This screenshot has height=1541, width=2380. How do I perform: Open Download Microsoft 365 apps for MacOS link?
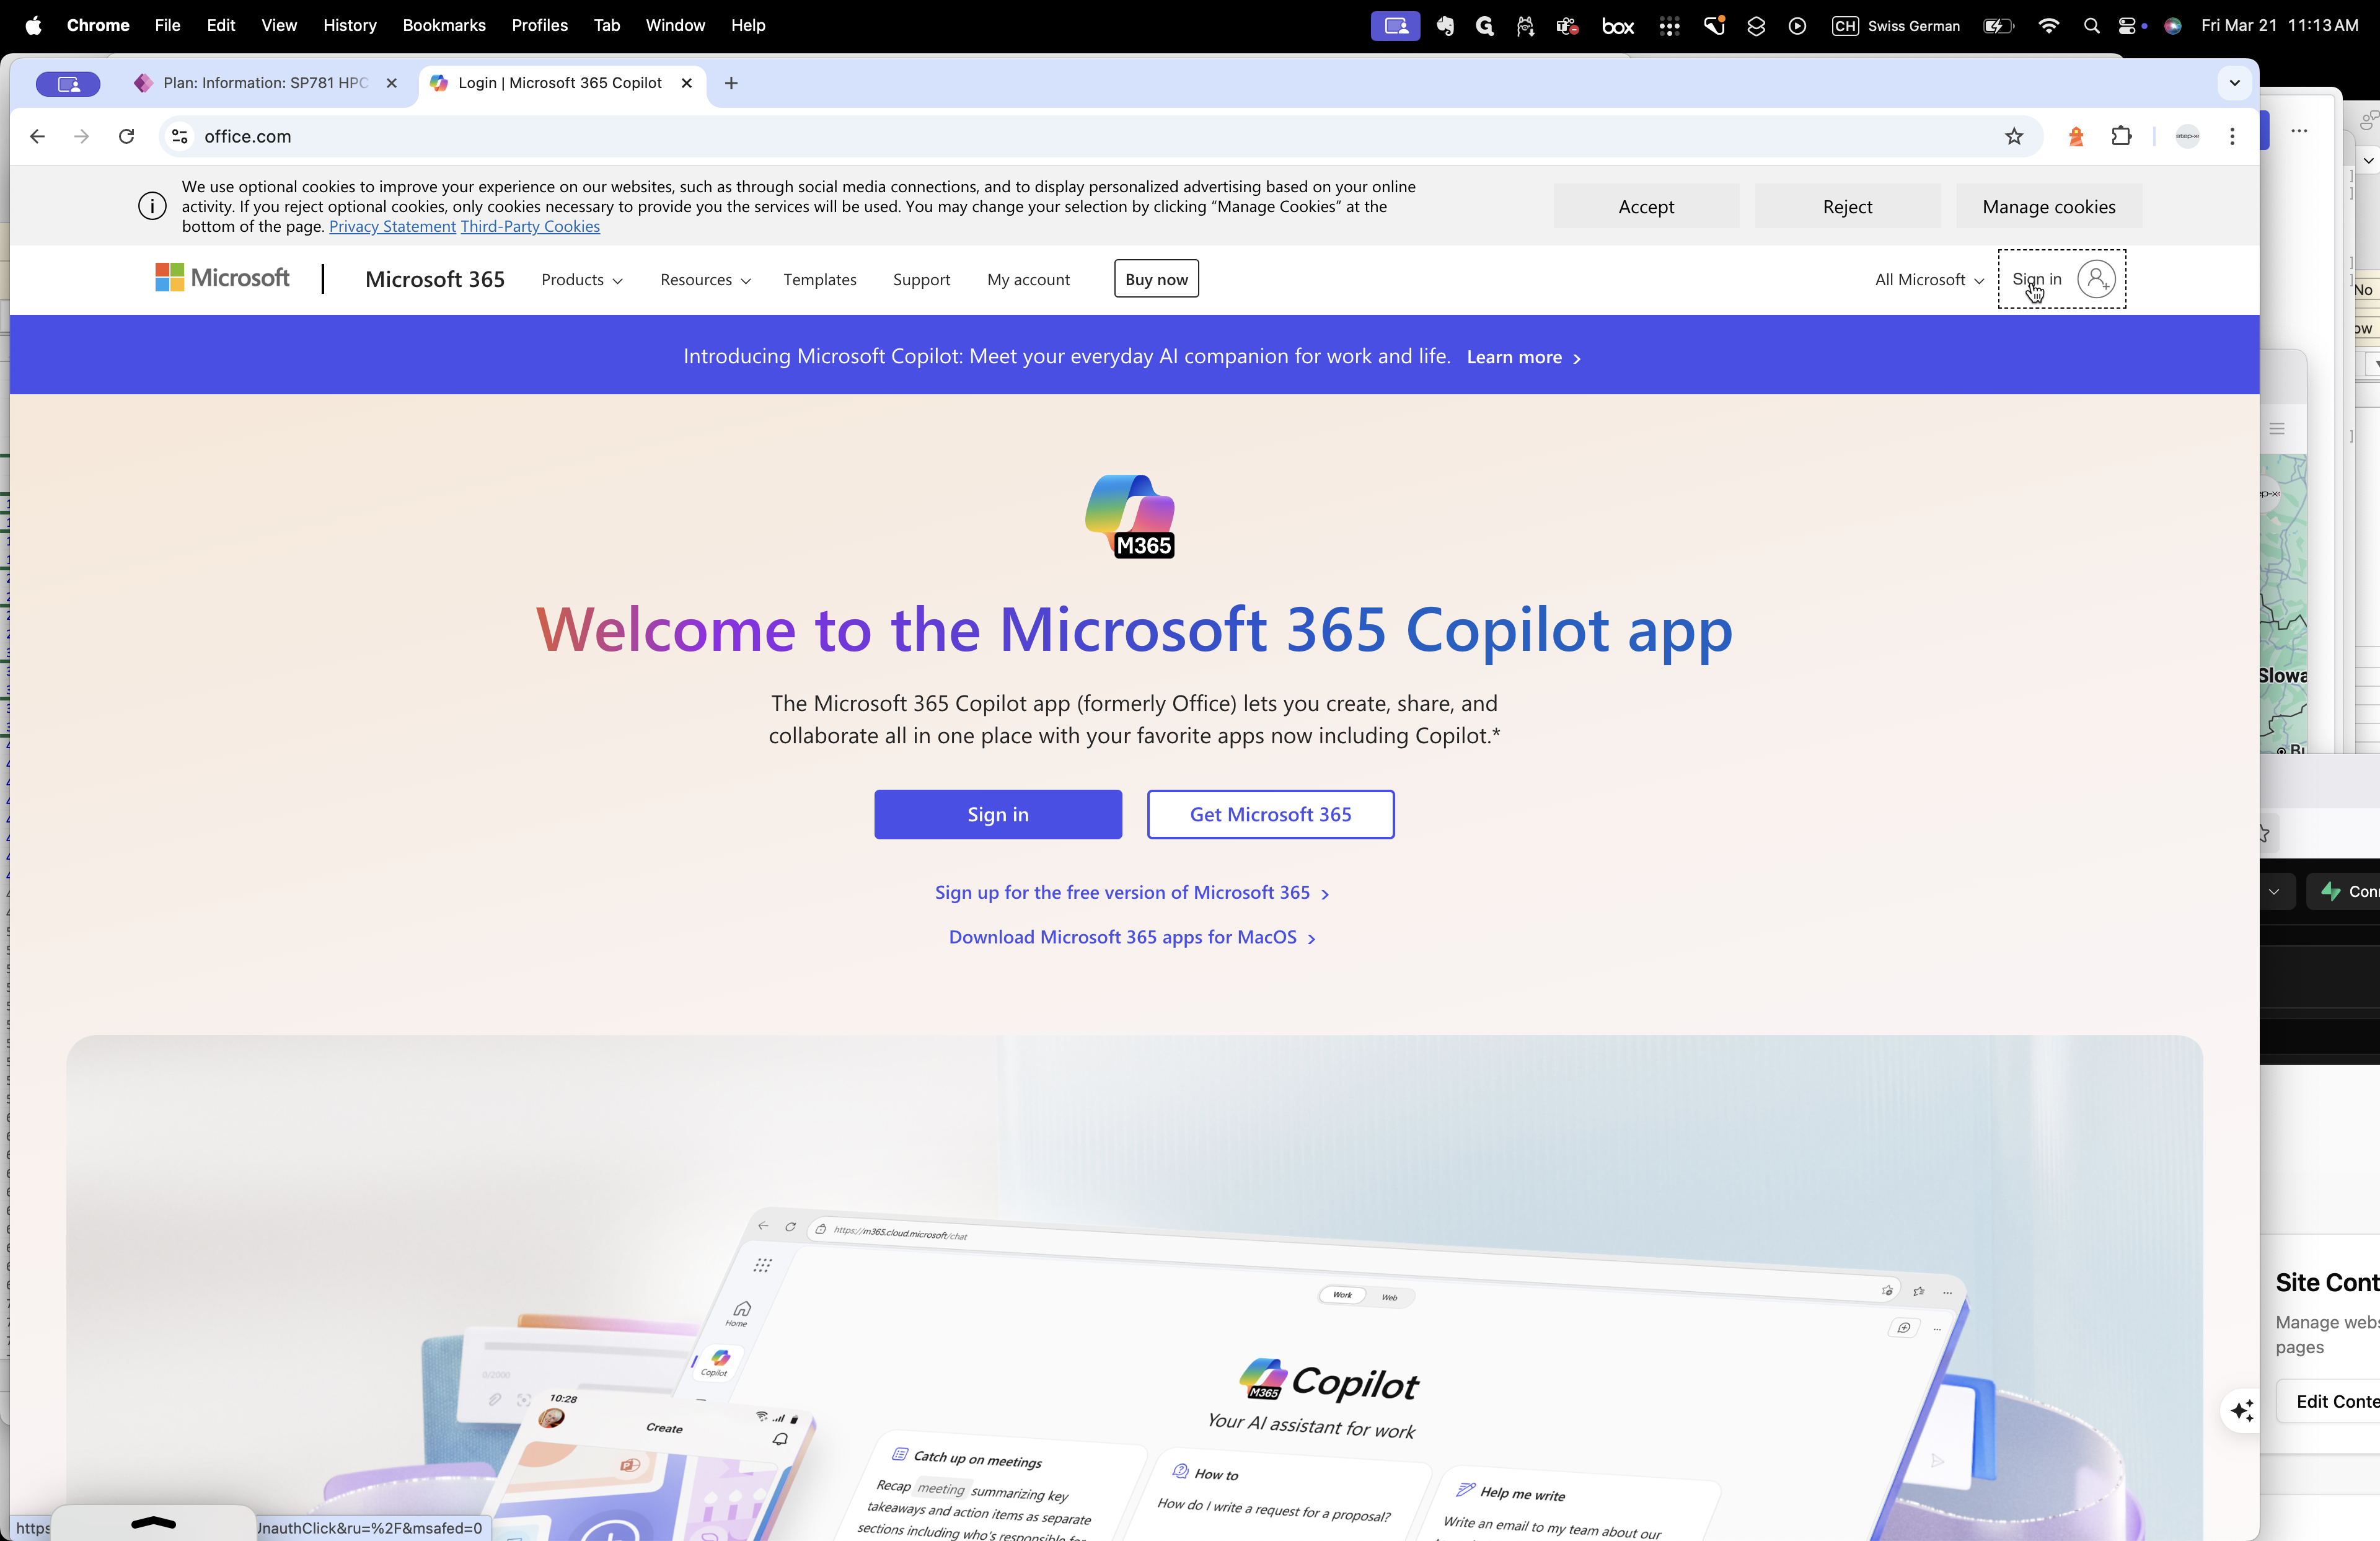pos(1131,937)
